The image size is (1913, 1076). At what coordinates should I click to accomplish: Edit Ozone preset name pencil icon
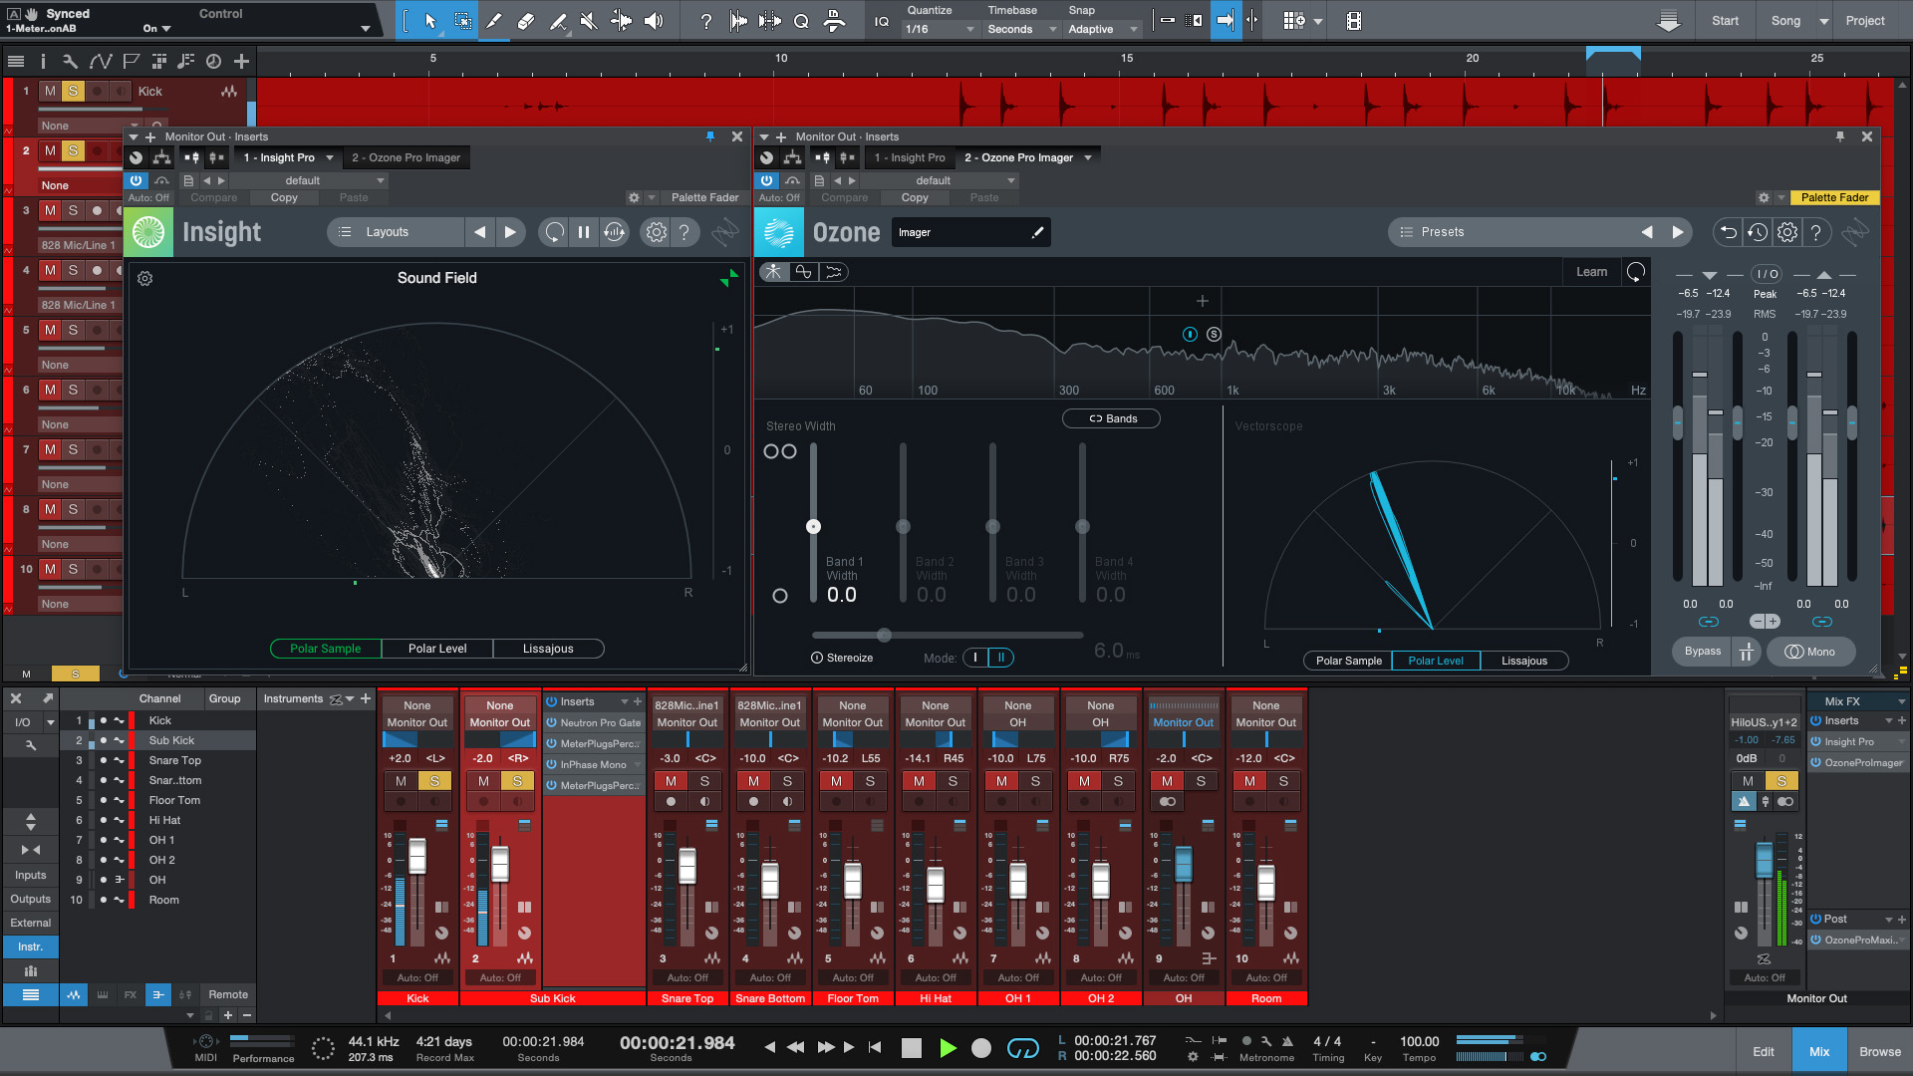(1037, 232)
